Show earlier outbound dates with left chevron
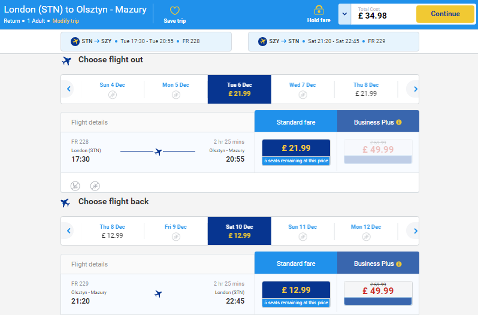The height and width of the screenshot is (315, 478). 69,89
